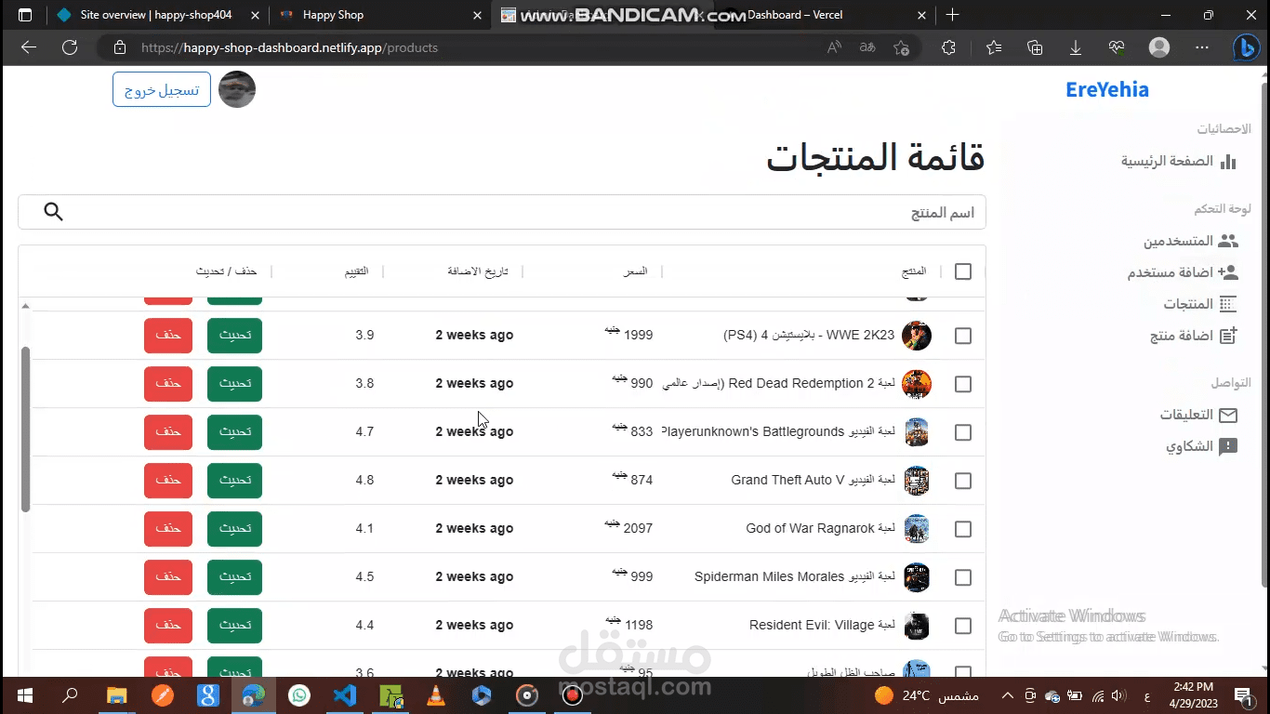Click the التقييم rating column header
This screenshot has width=1270, height=714.
[358, 271]
